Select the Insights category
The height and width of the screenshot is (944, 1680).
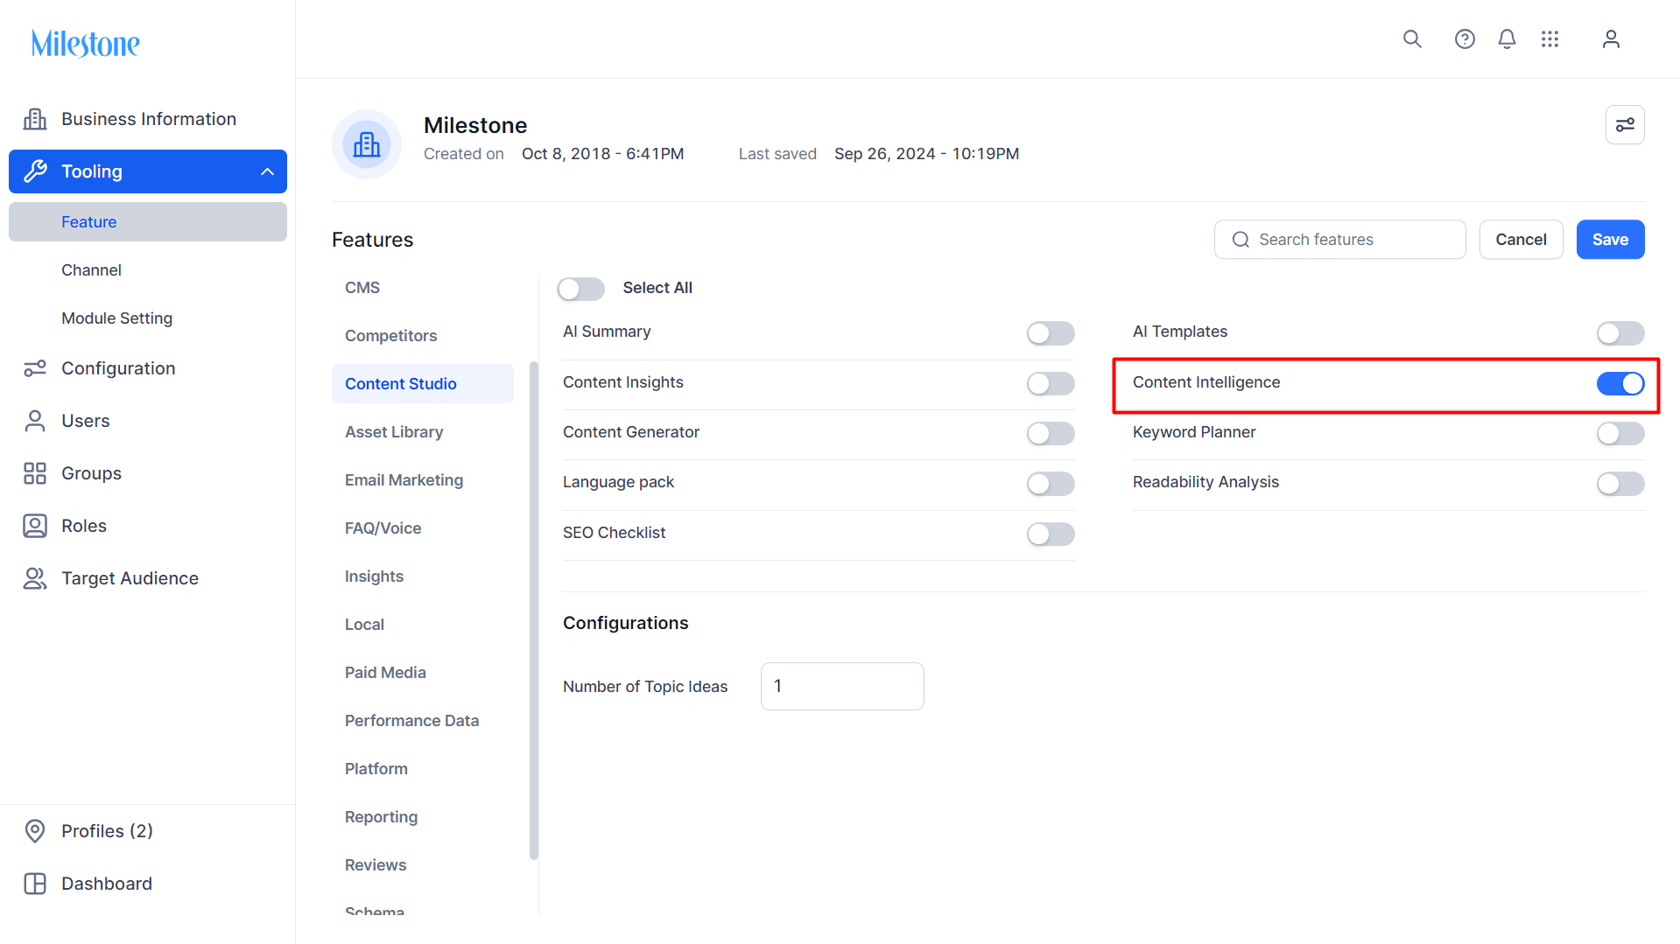point(423,577)
